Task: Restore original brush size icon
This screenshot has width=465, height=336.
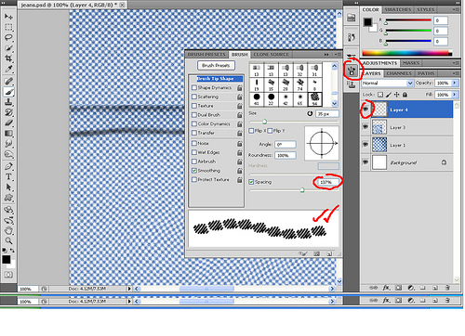Action: coord(310,113)
